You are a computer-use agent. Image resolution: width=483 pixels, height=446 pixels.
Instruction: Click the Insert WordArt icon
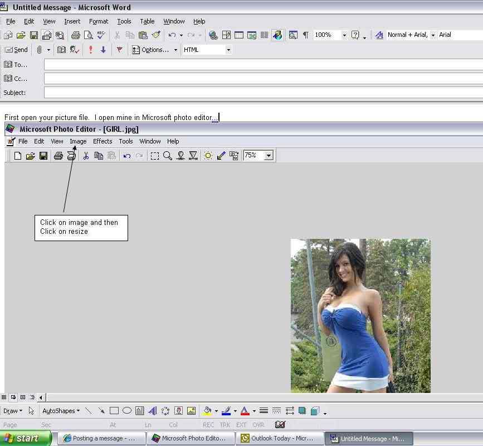click(x=153, y=411)
